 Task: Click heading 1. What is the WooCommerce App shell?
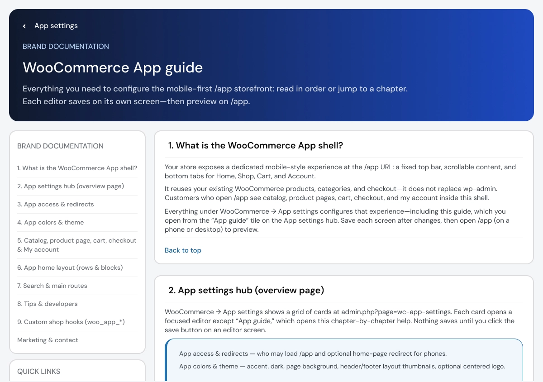(256, 145)
